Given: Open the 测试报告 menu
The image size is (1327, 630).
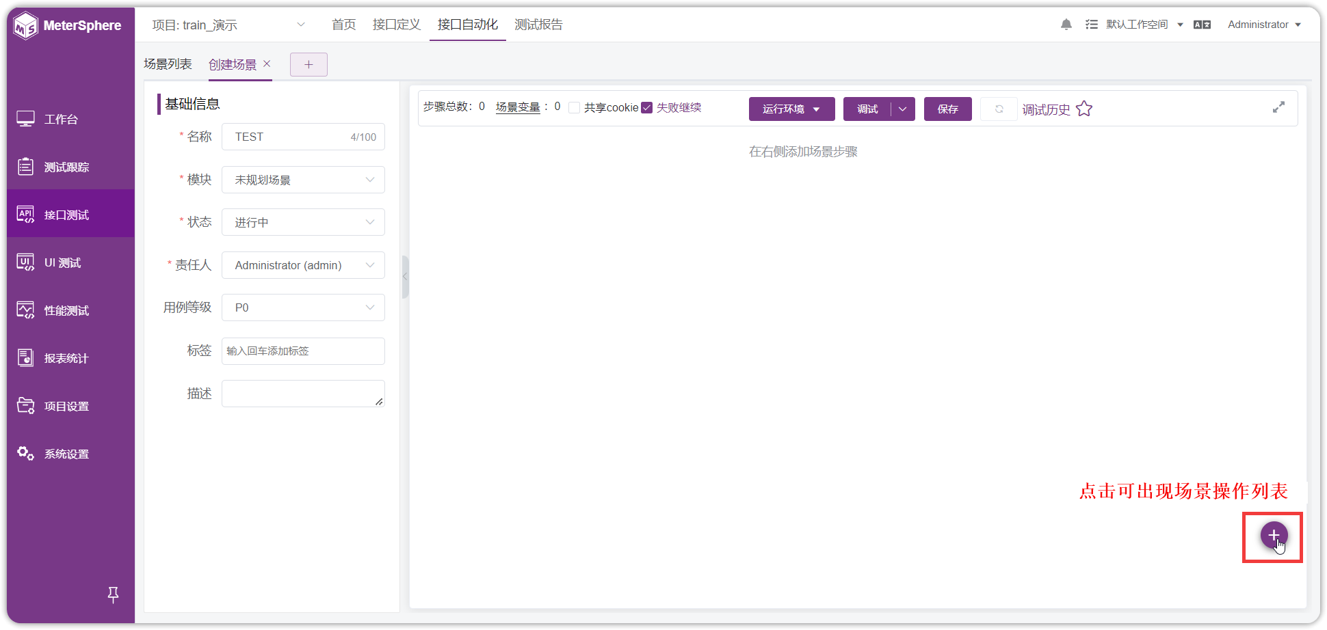Looking at the screenshot, I should pyautogui.click(x=538, y=25).
